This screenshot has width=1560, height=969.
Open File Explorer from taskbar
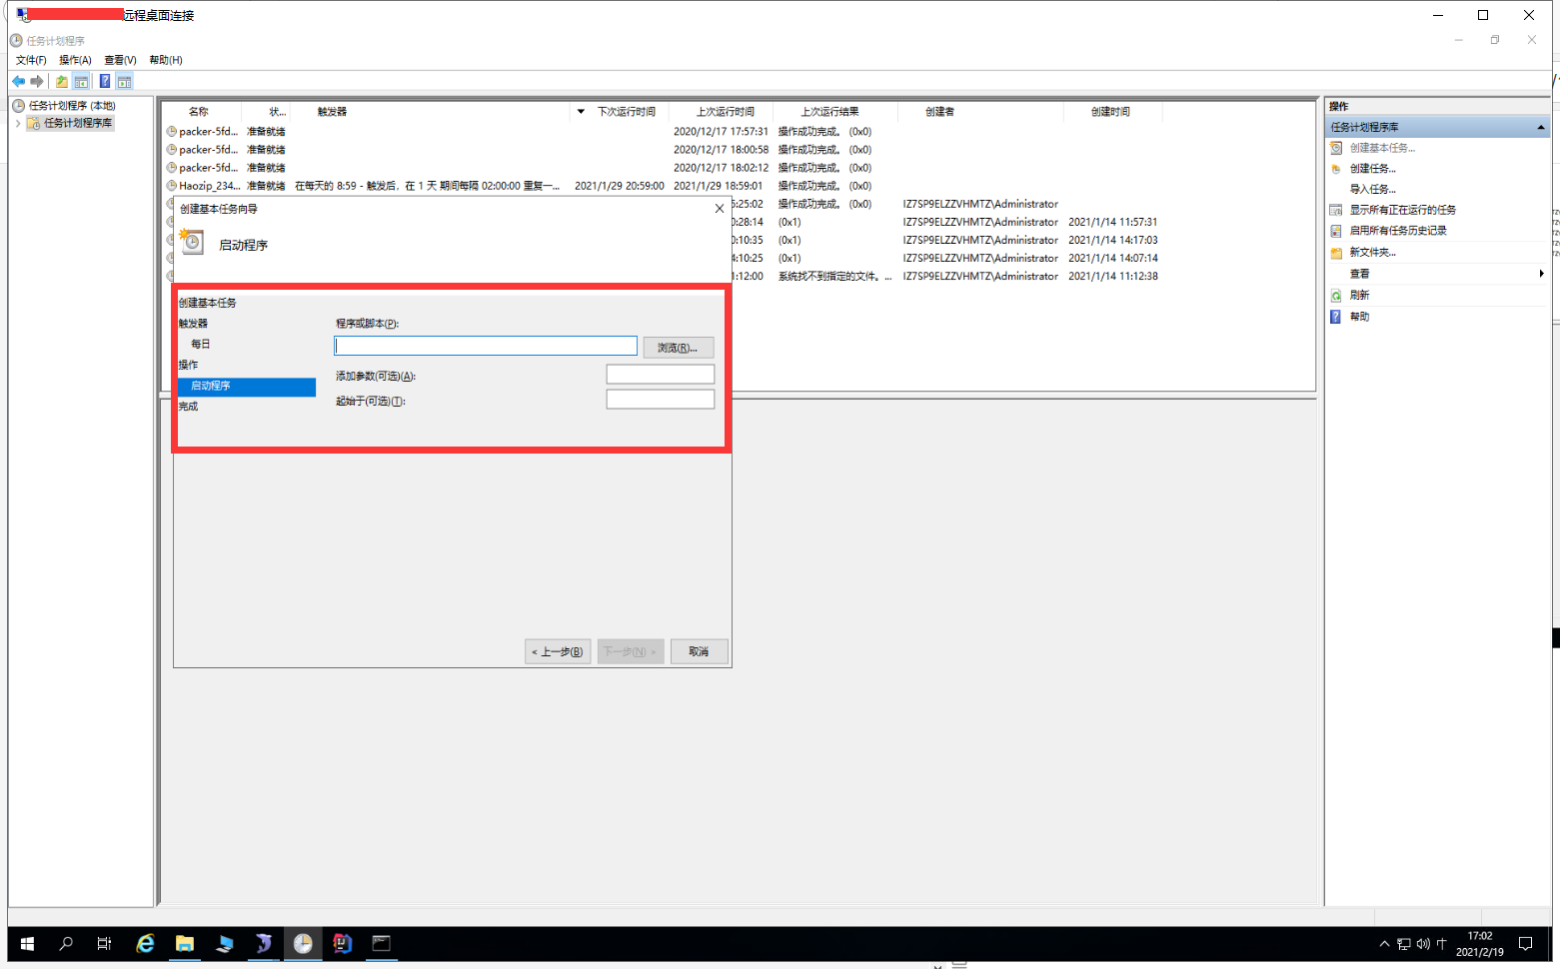click(x=184, y=943)
